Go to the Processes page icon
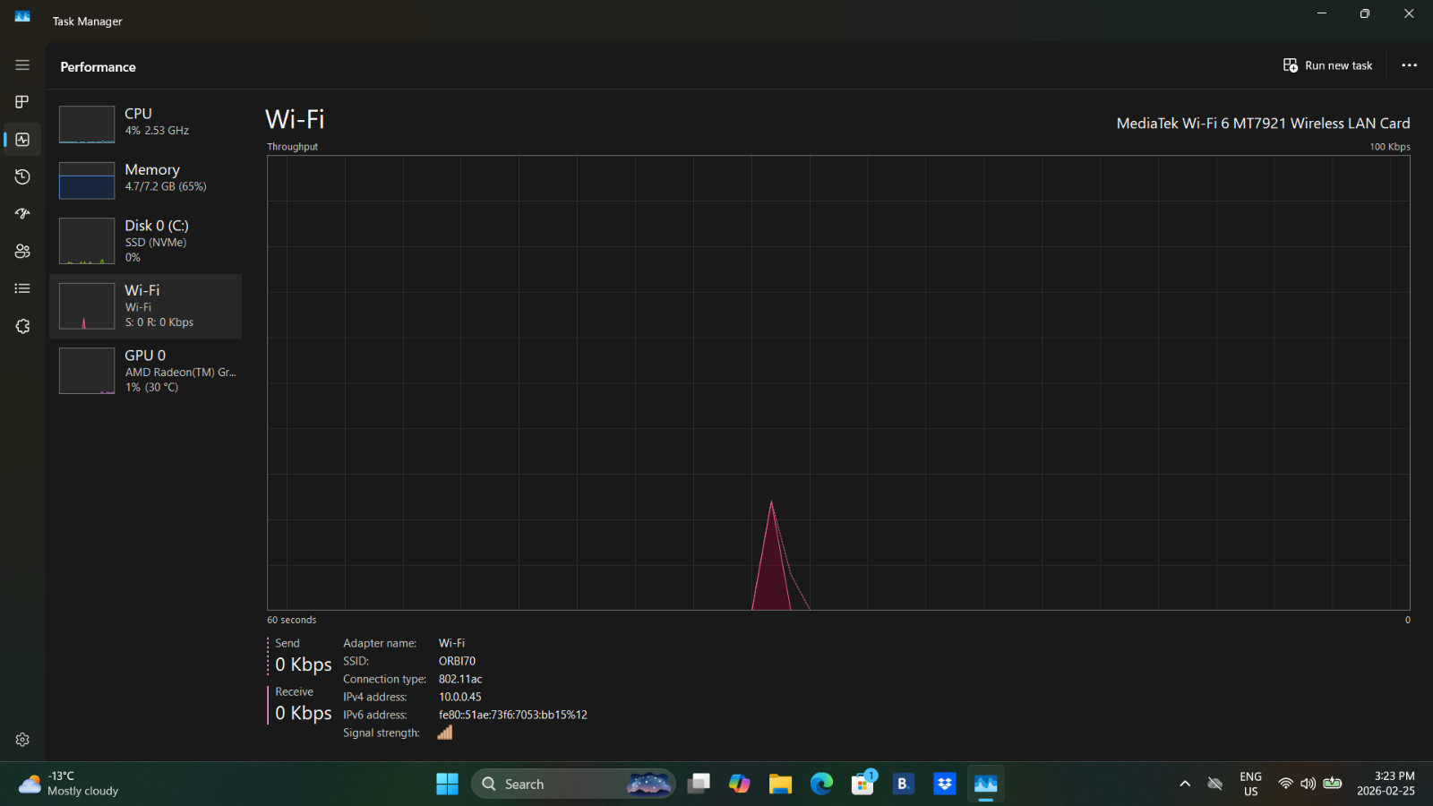 [x=22, y=102]
